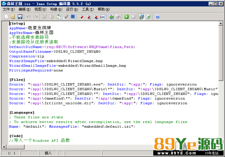Viewport: 225px width, 157px height.
Task: Undo the last edit
Action: (x=29, y=17)
